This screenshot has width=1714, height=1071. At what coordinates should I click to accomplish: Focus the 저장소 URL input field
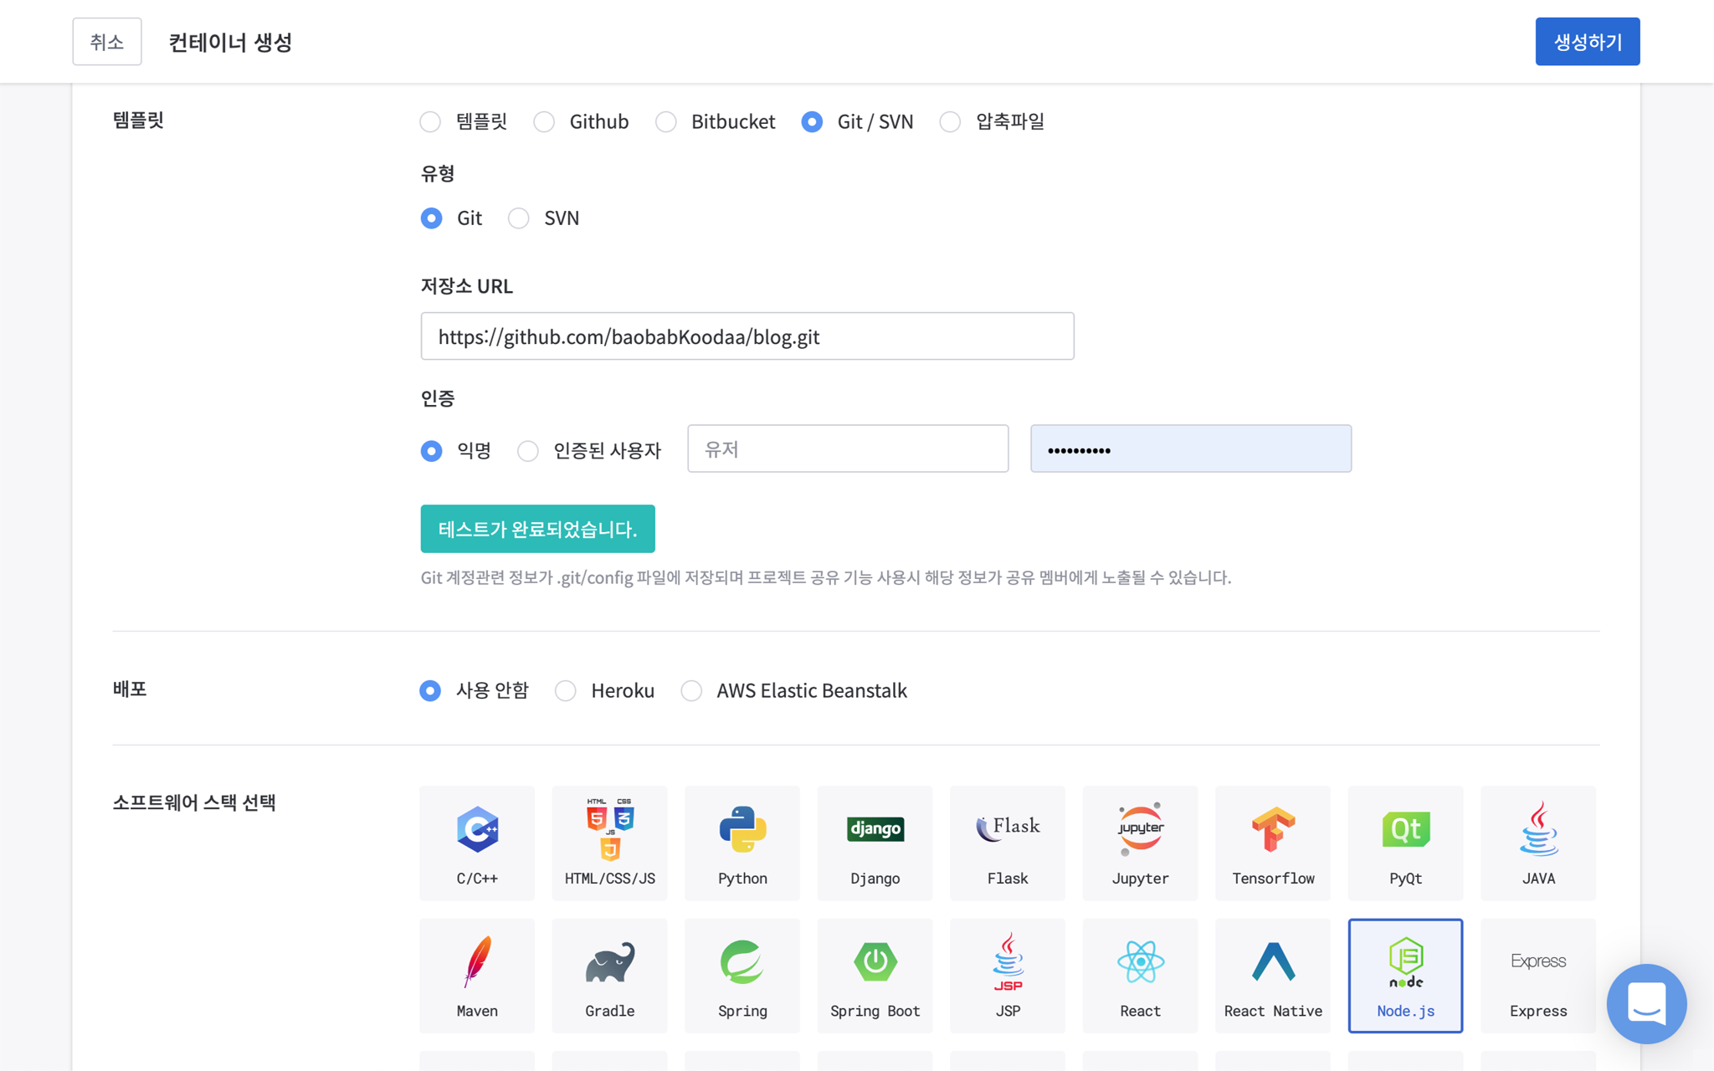pyautogui.click(x=747, y=336)
